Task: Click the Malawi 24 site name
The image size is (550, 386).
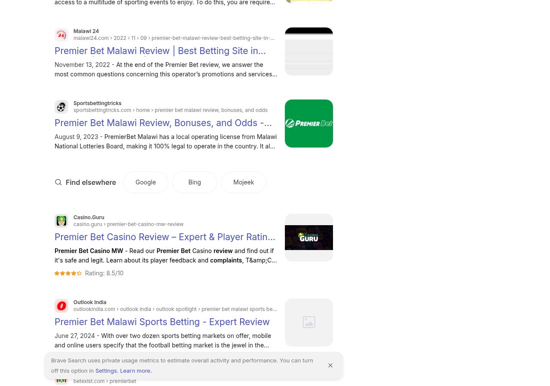Action: tap(86, 31)
